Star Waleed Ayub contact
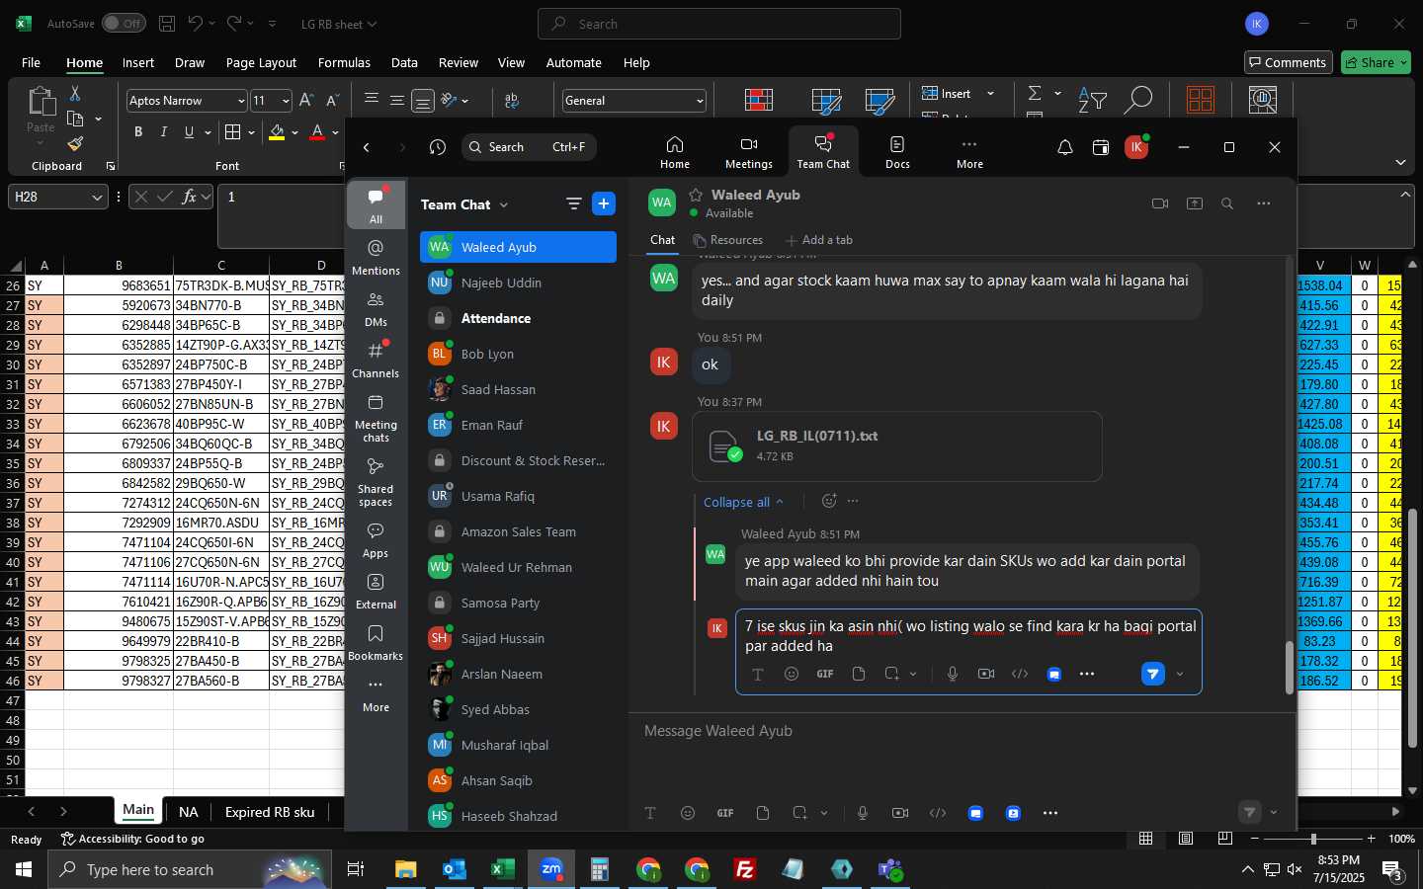This screenshot has width=1423, height=889. tap(696, 195)
